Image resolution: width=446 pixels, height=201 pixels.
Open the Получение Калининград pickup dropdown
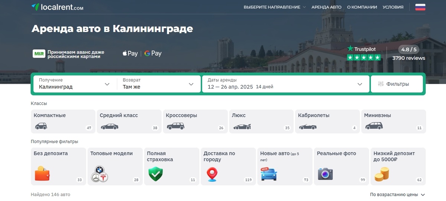click(75, 84)
